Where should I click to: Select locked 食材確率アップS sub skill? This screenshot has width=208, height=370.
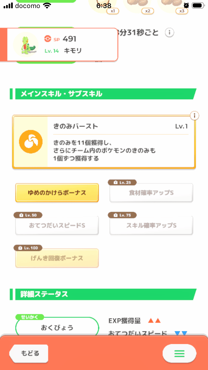click(151, 193)
